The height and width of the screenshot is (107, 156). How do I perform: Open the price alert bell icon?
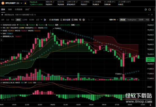pos(146,10)
